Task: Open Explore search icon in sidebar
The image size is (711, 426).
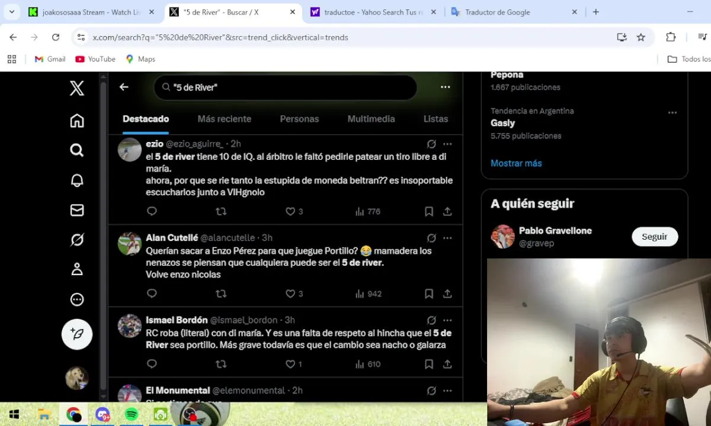Action: pyautogui.click(x=77, y=150)
